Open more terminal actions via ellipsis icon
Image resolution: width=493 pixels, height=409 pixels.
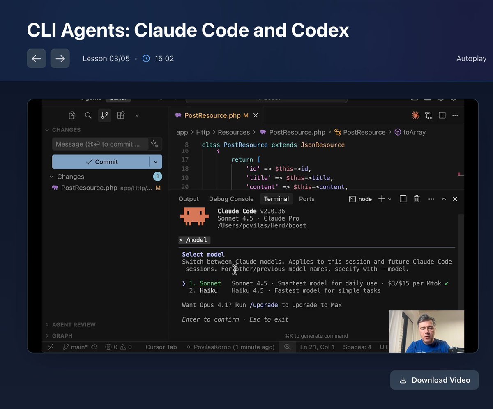pos(431,199)
